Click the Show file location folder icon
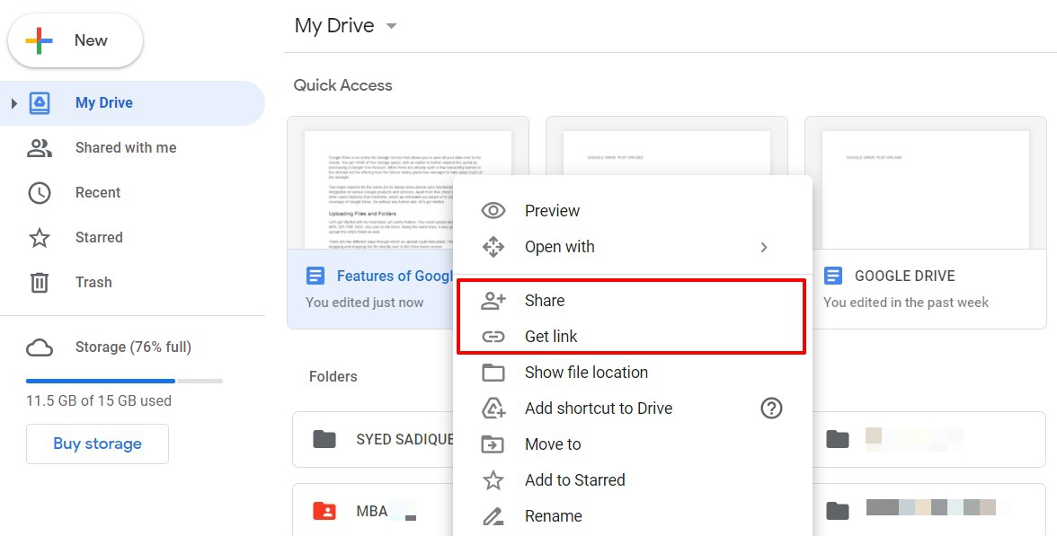 (x=493, y=373)
